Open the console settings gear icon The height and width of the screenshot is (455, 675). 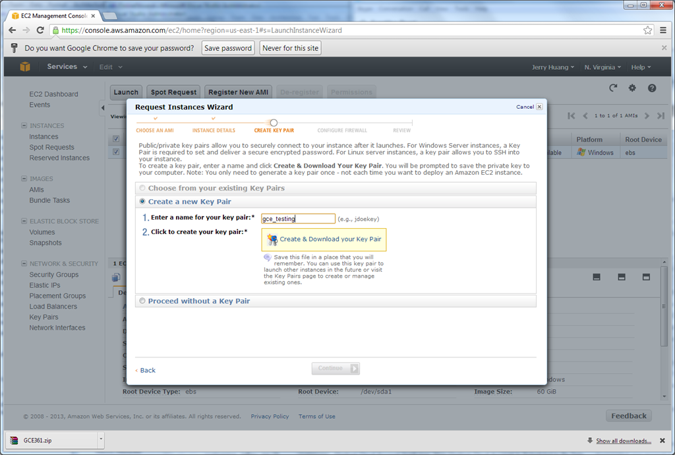pos(632,88)
